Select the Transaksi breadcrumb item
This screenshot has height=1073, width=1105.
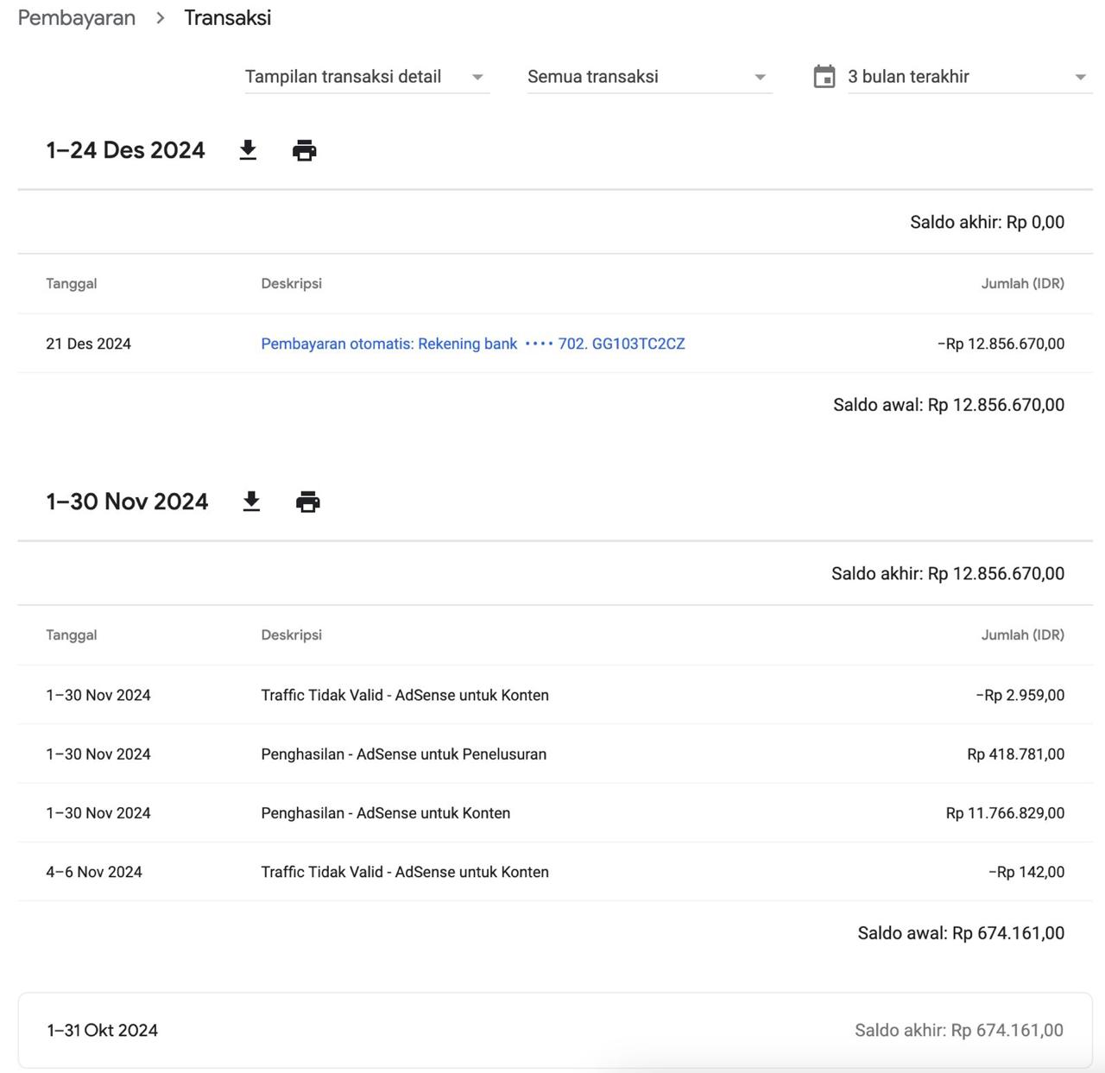coord(228,18)
